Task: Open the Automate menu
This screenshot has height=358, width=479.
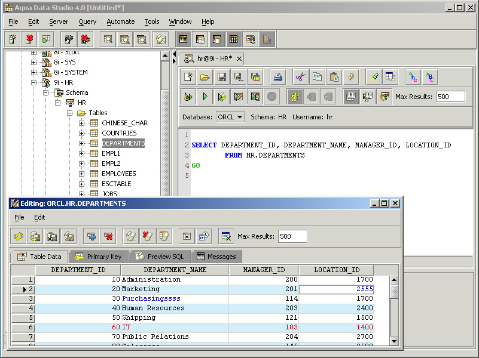Action: coord(121,21)
